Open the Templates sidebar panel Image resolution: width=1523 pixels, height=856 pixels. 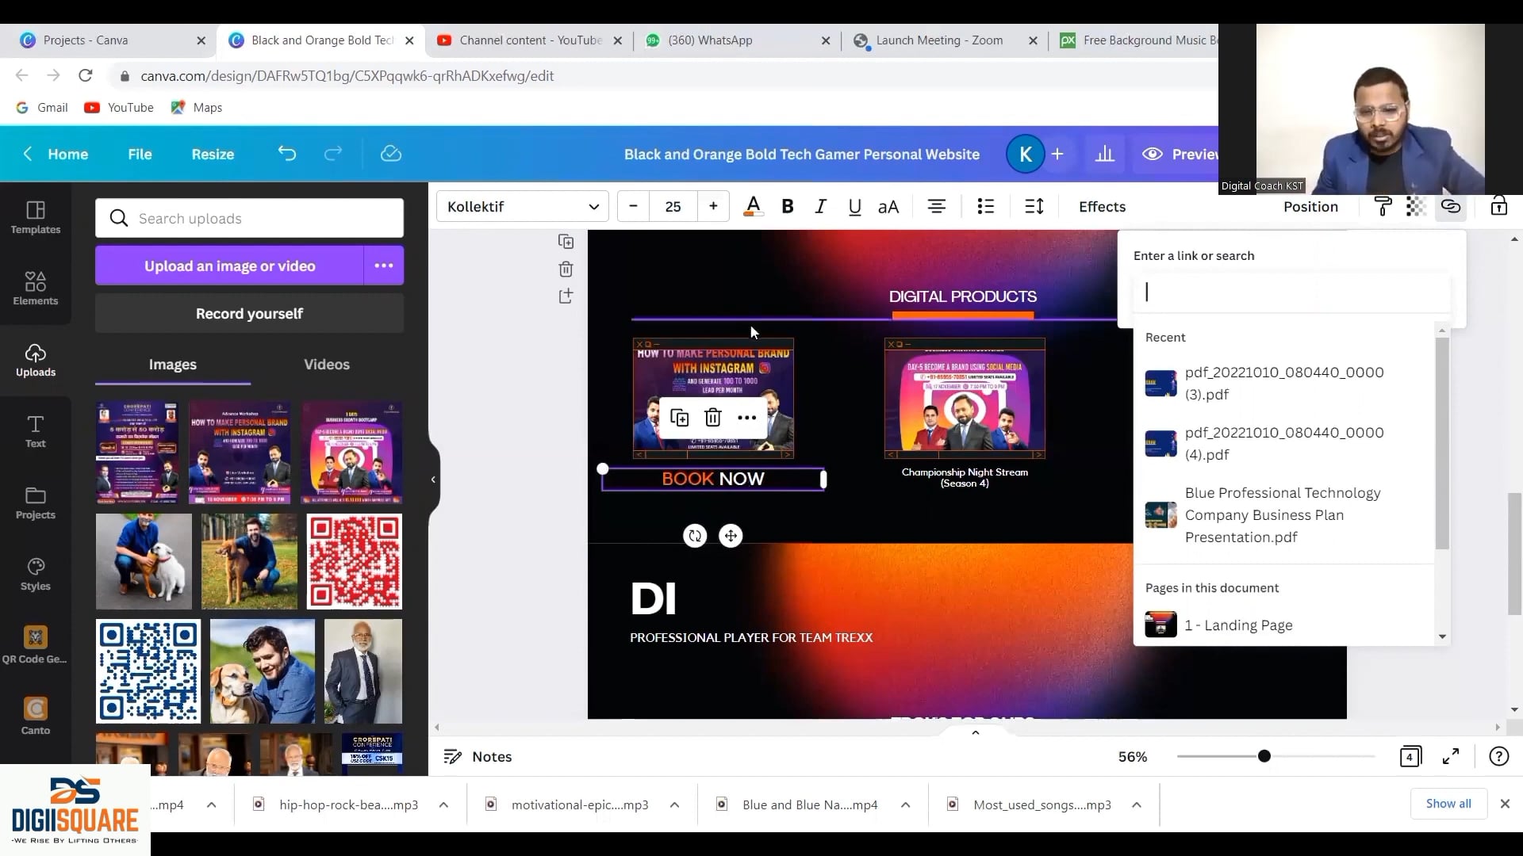point(36,218)
